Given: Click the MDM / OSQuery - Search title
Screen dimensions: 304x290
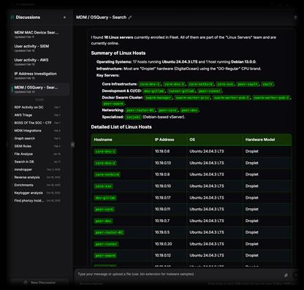Looking at the screenshot, I should click(101, 18).
